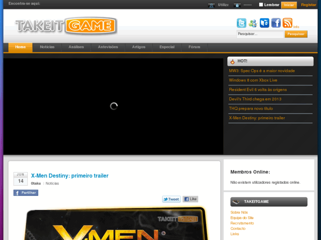Image resolution: width=321 pixels, height=240 pixels.
Task: Open the Contacto link
Action: [x=238, y=229]
